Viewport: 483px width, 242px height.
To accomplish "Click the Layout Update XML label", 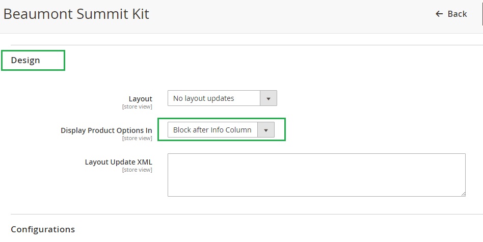I will [118, 162].
